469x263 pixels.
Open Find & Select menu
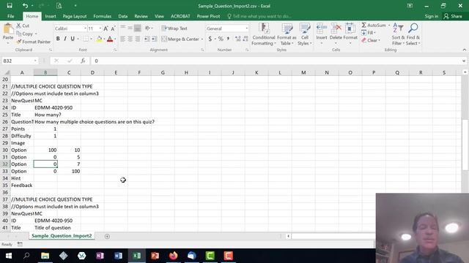pyautogui.click(x=413, y=34)
